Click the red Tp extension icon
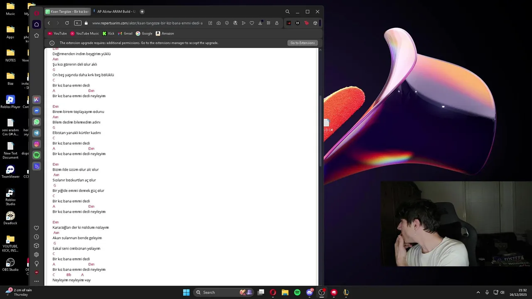The image size is (532, 299). coord(307,23)
